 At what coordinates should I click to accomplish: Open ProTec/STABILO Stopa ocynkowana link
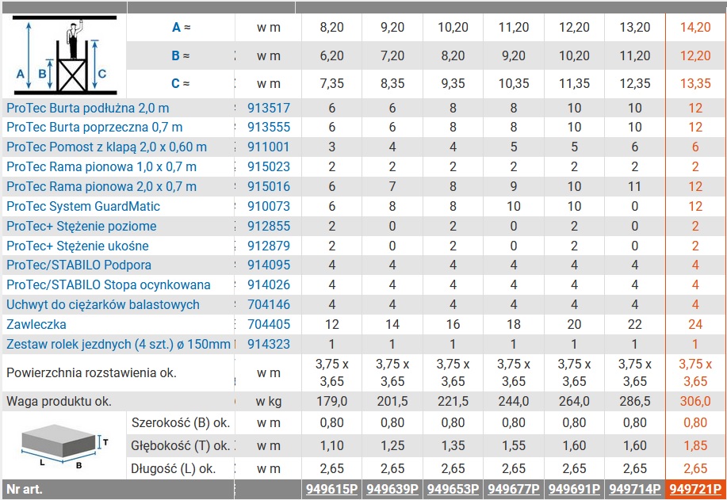[109, 284]
